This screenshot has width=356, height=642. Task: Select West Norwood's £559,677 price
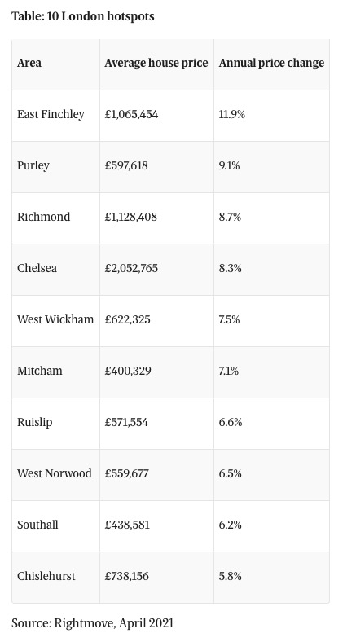coord(126,473)
